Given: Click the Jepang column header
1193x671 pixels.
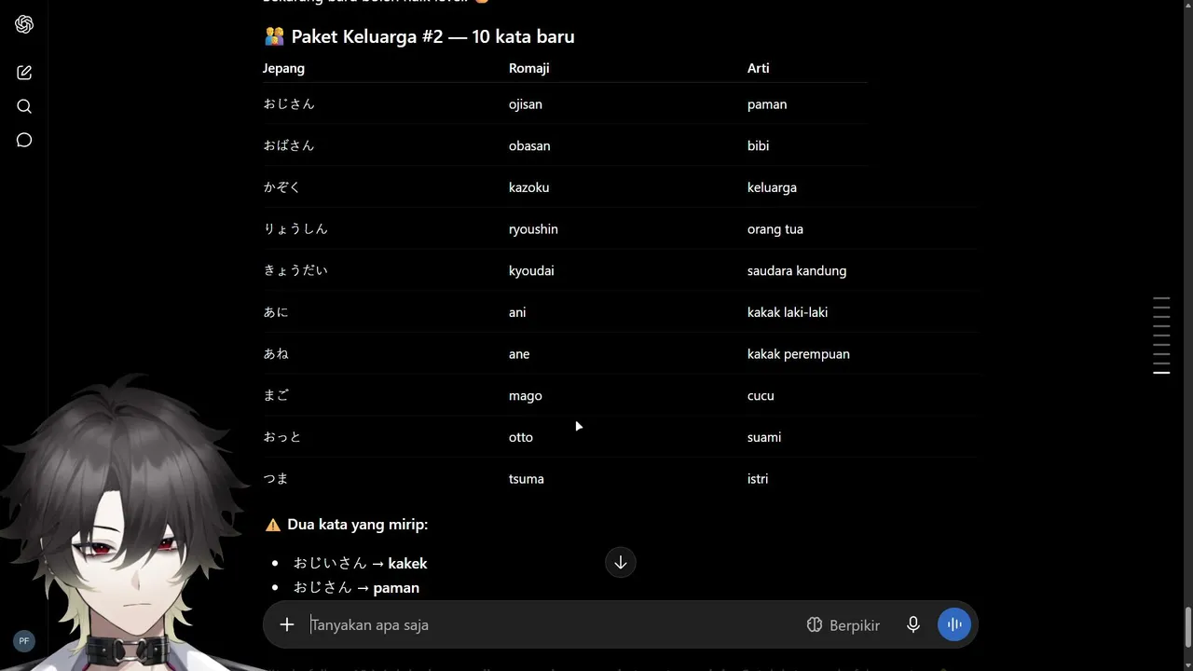Looking at the screenshot, I should coord(283,68).
